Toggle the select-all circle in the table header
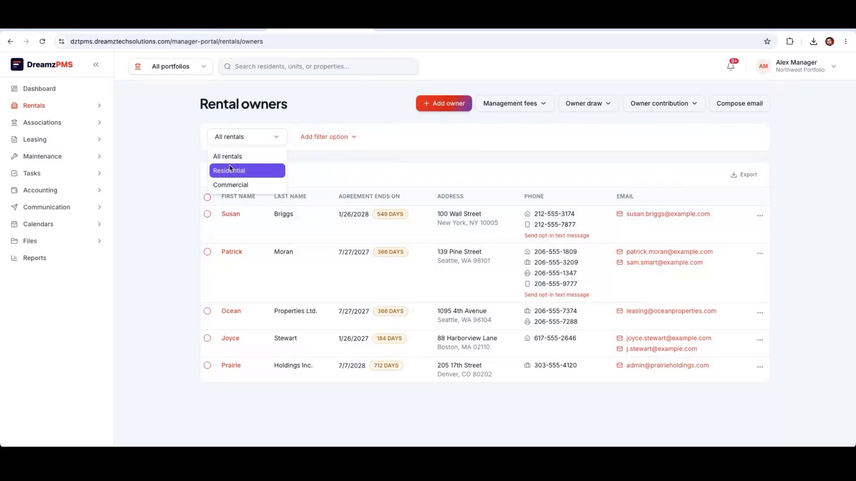The height and width of the screenshot is (481, 856). coord(207,197)
